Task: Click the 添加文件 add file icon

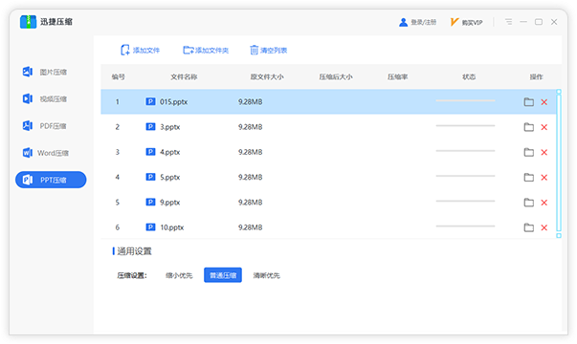Action: coord(125,50)
